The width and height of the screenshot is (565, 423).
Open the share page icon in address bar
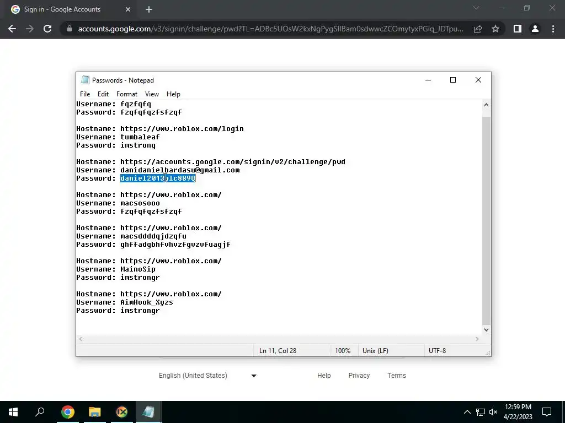click(x=478, y=29)
